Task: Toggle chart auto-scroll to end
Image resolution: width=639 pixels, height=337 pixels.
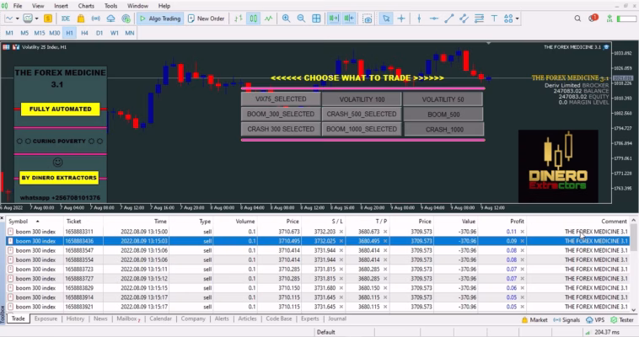Action: (334, 19)
